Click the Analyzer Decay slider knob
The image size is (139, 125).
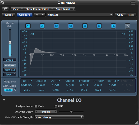tap(71, 112)
